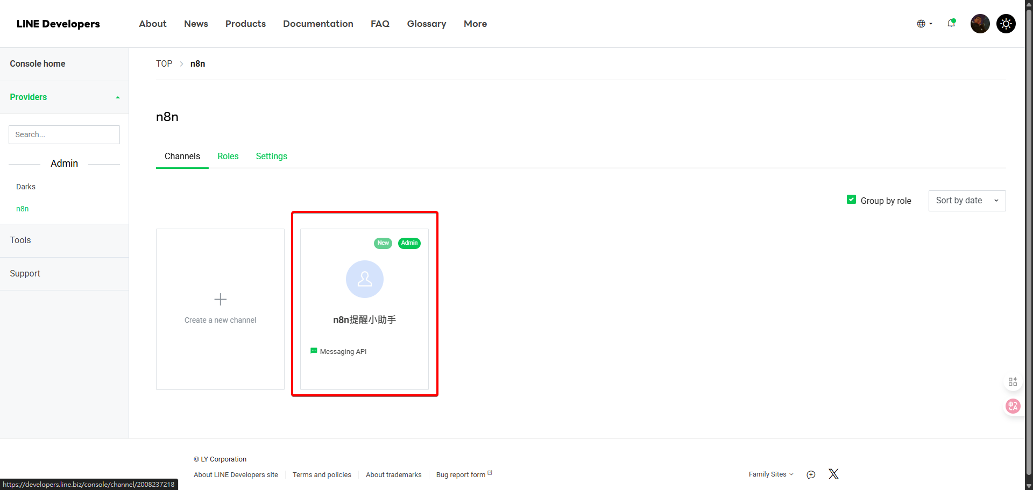Image resolution: width=1033 pixels, height=490 pixels.
Task: Open the Documentation menu
Action: pyautogui.click(x=318, y=24)
